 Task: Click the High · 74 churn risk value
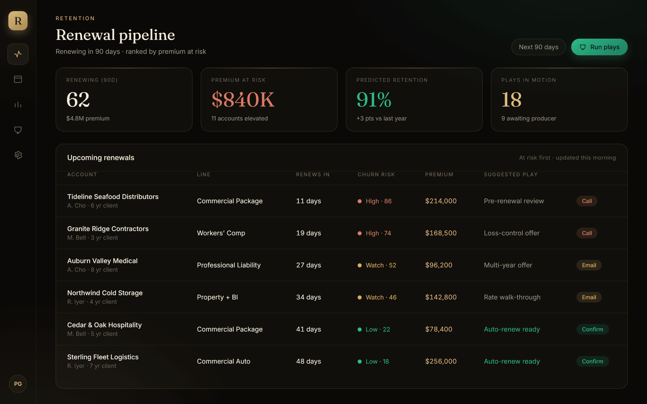(x=374, y=233)
